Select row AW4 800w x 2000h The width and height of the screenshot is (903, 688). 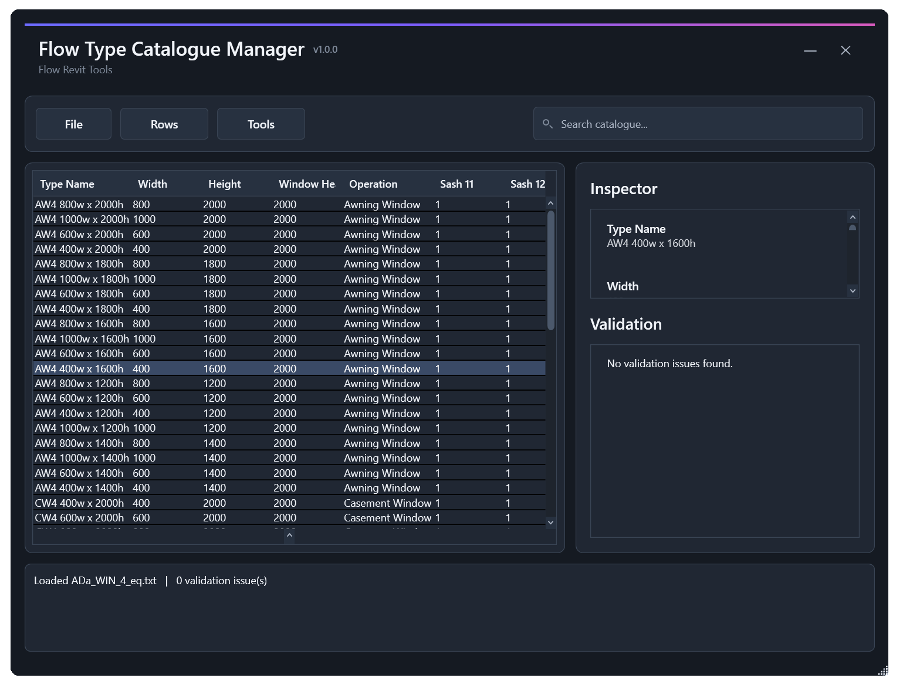pos(289,204)
